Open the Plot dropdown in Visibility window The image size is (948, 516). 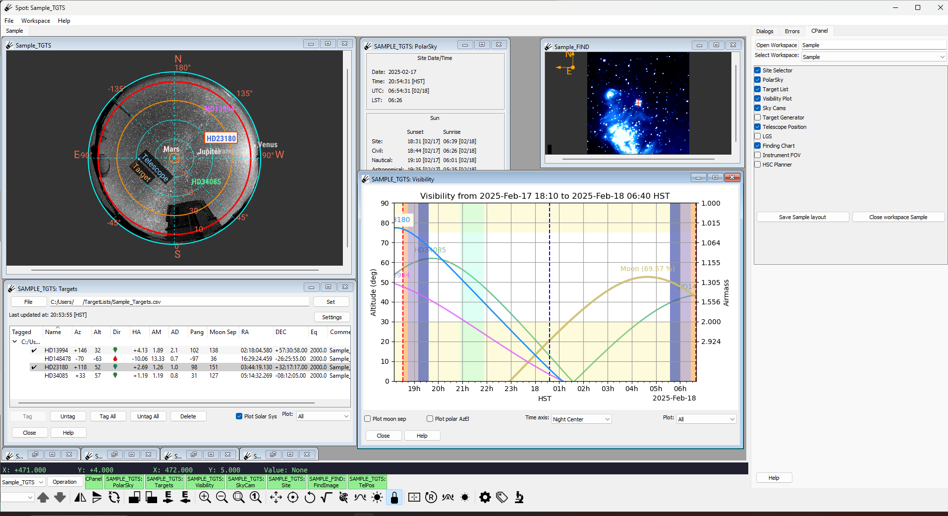click(x=707, y=419)
